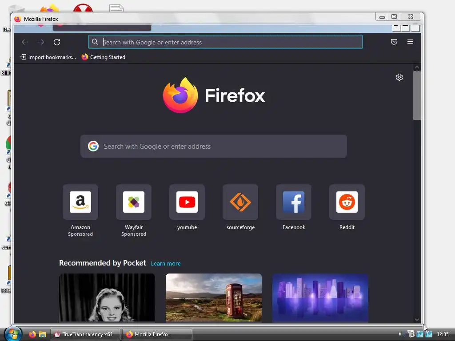455x341 pixels.
Task: Click the page scrollbar down arrow
Action: [417, 320]
